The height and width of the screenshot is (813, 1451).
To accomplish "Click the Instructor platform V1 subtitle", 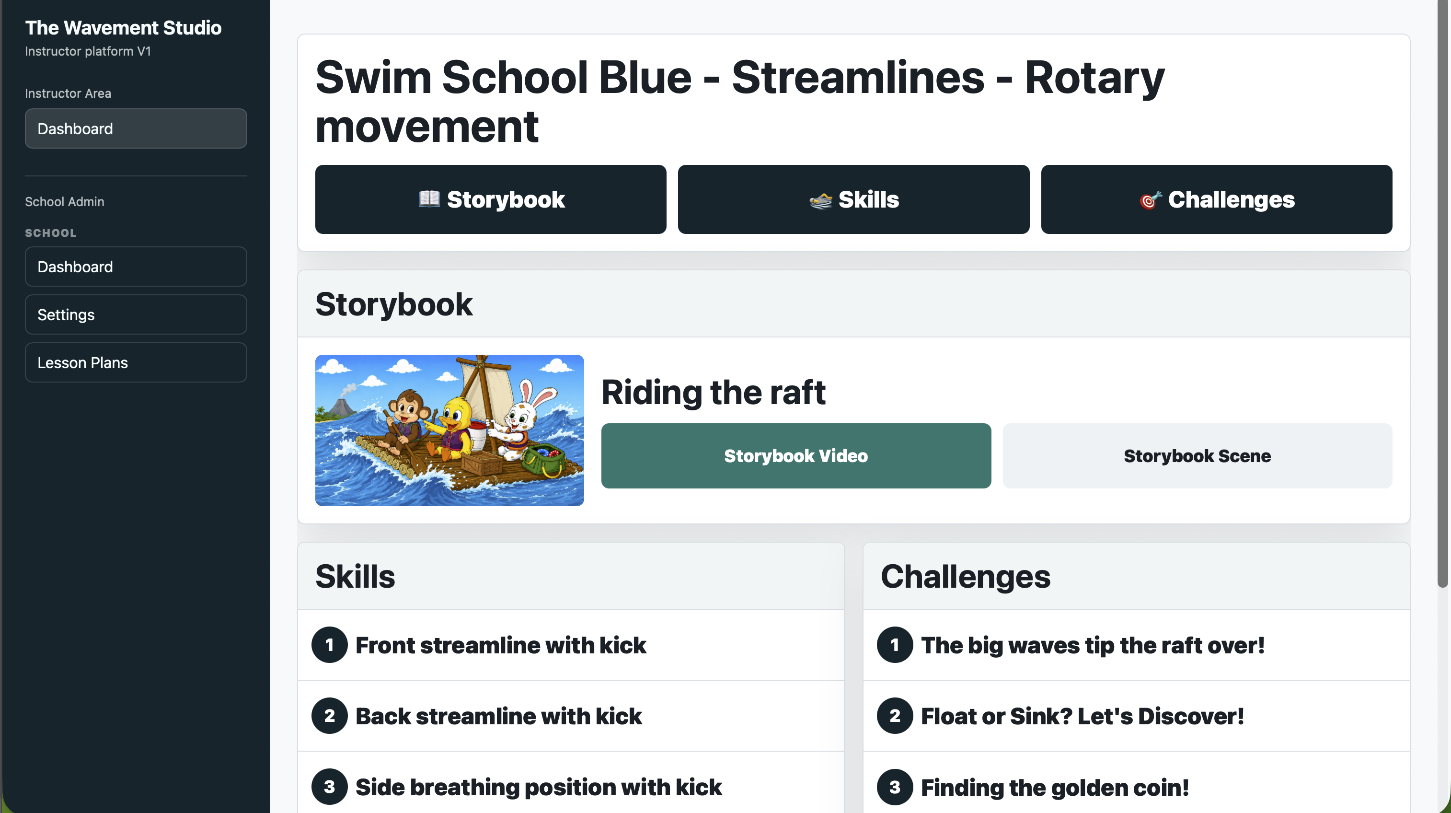I will coord(88,51).
